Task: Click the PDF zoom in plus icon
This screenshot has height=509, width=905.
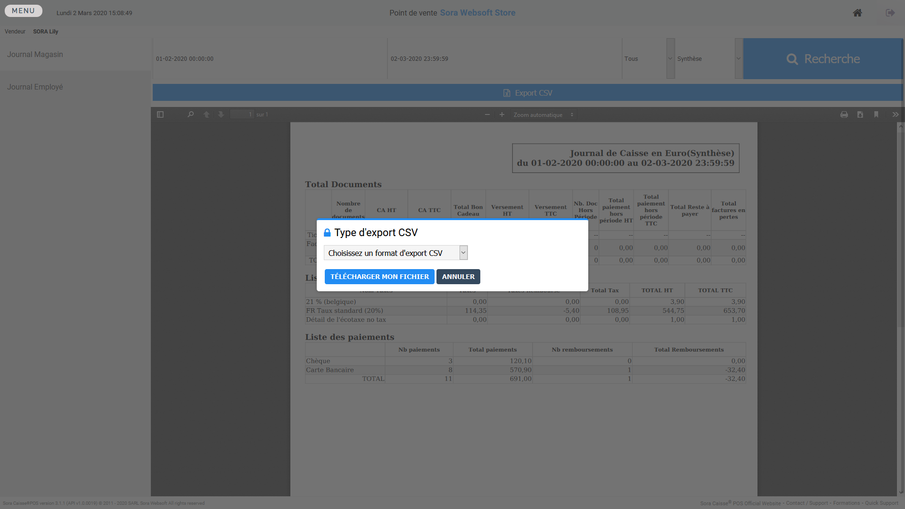Action: (502, 115)
